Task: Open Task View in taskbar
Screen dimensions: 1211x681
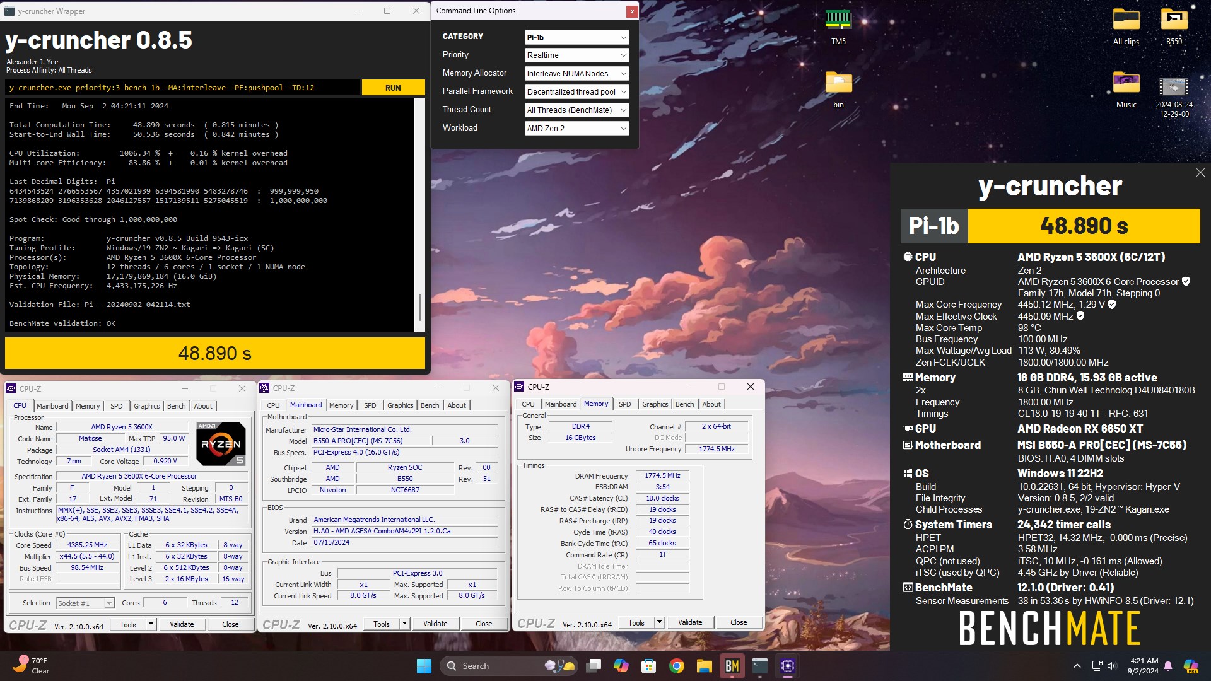Action: pyautogui.click(x=594, y=666)
